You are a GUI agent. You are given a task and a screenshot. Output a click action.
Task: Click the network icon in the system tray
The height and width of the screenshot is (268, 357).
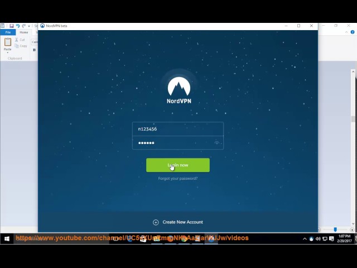pos(325,239)
